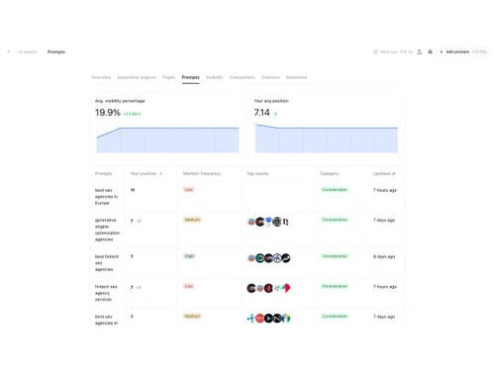Open the Generative engines tab
Viewport: 495px width, 371px height.
click(137, 77)
